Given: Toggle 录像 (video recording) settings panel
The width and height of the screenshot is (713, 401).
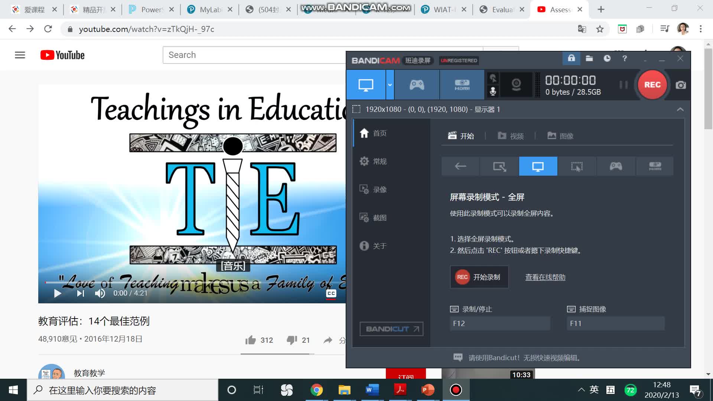Looking at the screenshot, I should (x=374, y=189).
